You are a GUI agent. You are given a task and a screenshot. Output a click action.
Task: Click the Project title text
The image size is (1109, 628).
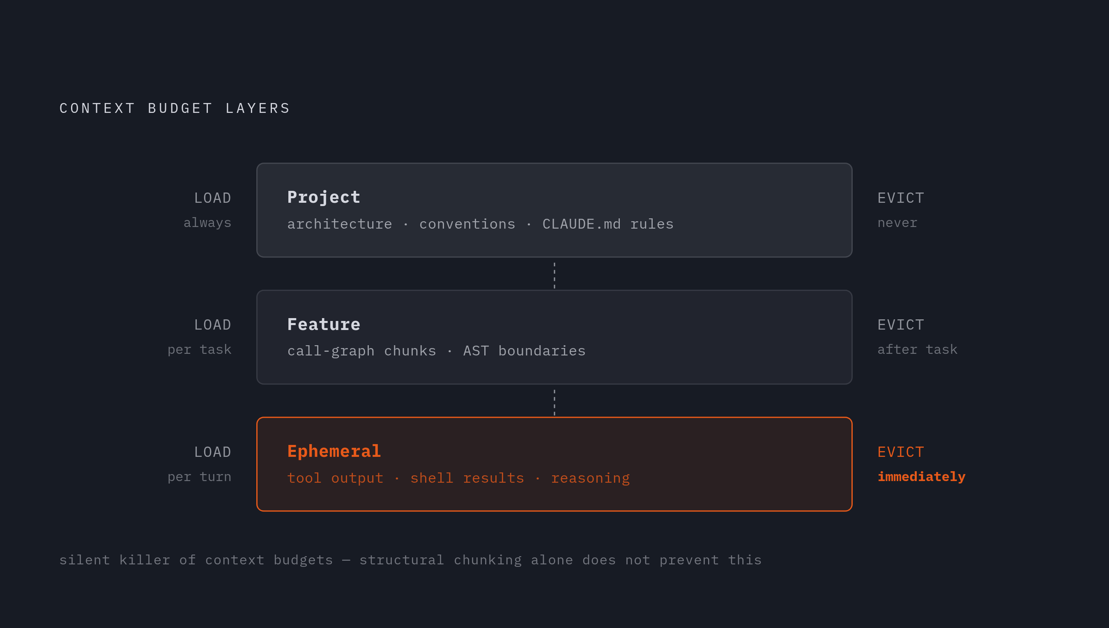point(324,197)
